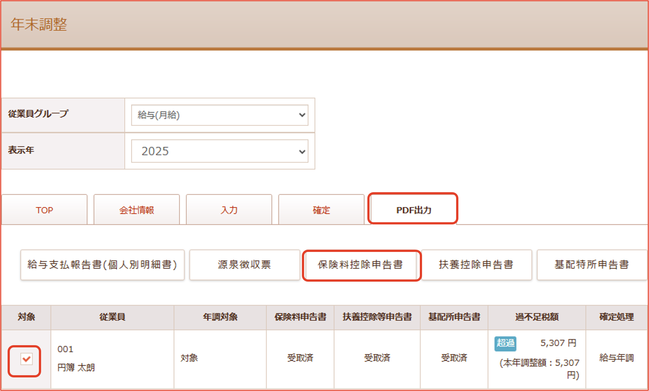Screen dimensions: 649x391
Task: Click the 源泉徴収票 button
Action: tap(244, 265)
